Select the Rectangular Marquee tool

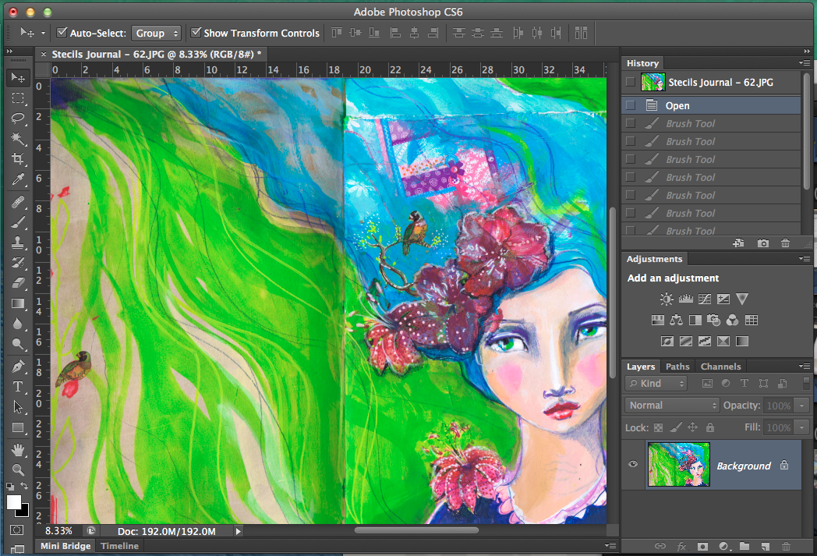tap(18, 98)
